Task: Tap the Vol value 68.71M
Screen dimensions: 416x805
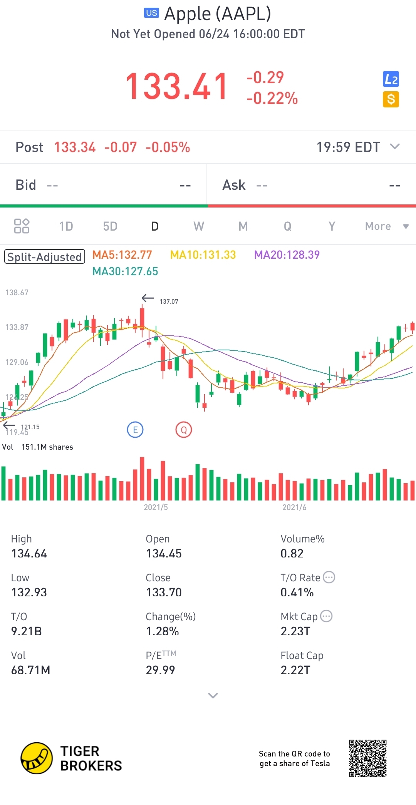Action: point(31,670)
